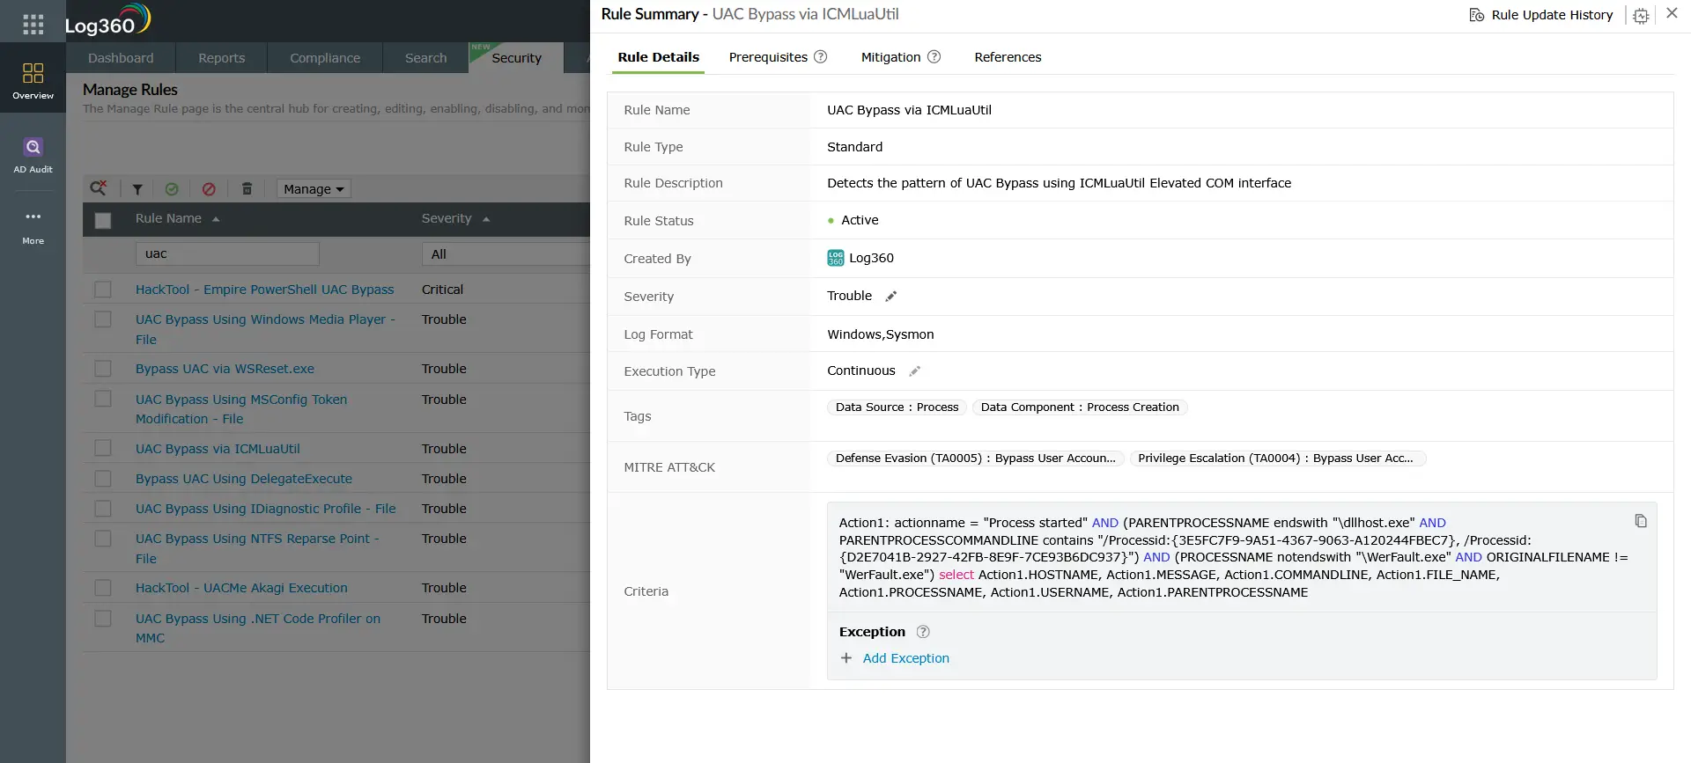Switch to the Security tab
1691x763 pixels.
[x=516, y=58]
